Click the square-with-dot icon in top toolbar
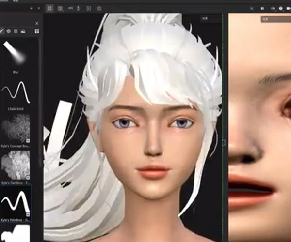This screenshot has height=242, width=291. pyautogui.click(x=89, y=8)
